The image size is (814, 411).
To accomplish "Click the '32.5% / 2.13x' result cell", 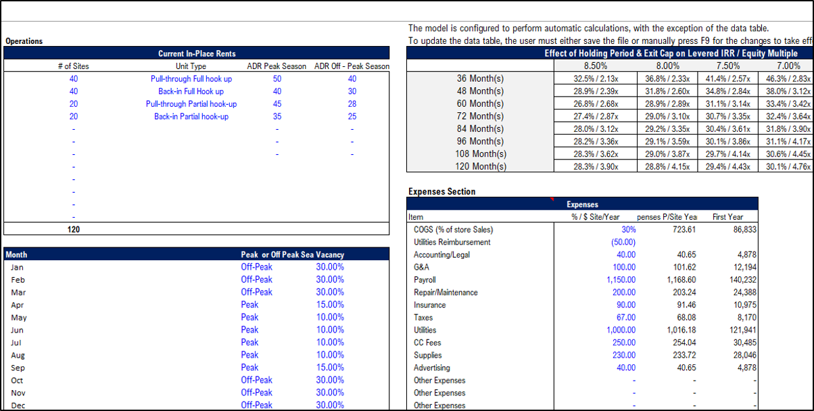I will (595, 79).
